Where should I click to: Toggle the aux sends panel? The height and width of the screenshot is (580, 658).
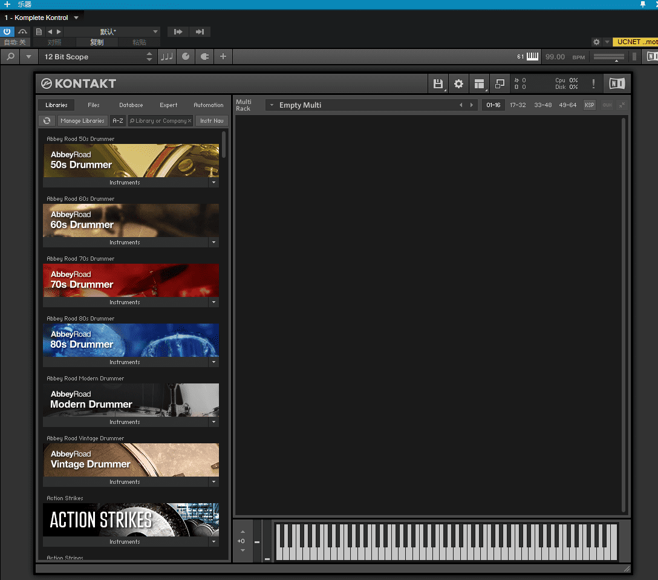[607, 105]
